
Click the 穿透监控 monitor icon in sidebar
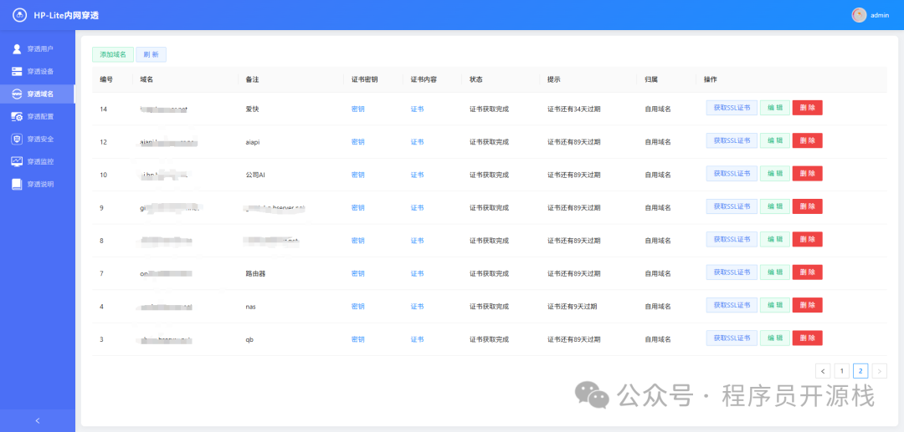17,161
